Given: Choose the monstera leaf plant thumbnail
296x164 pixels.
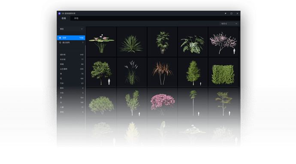Looking at the screenshot, I should [193, 42].
